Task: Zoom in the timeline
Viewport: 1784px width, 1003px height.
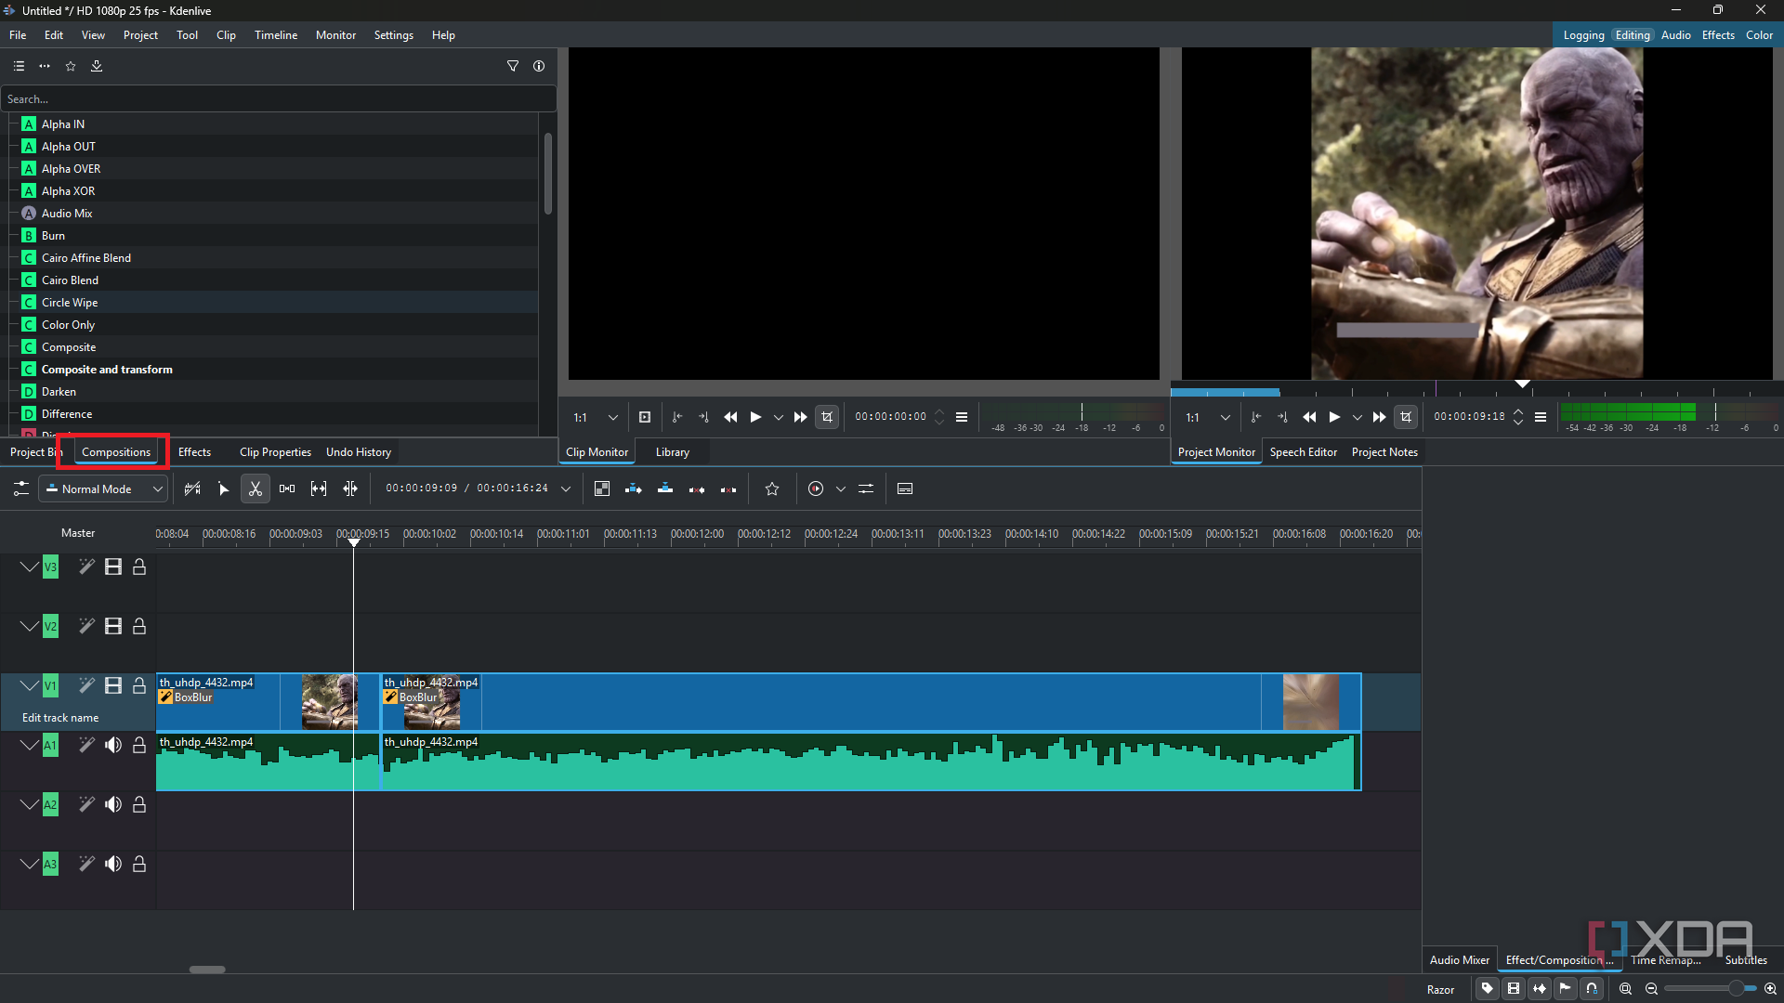Action: (x=1770, y=989)
